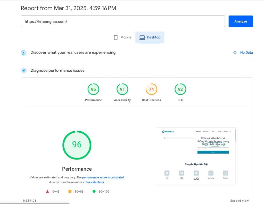Open the See calculator link
The width and height of the screenshot is (264, 204).
pos(95,182)
